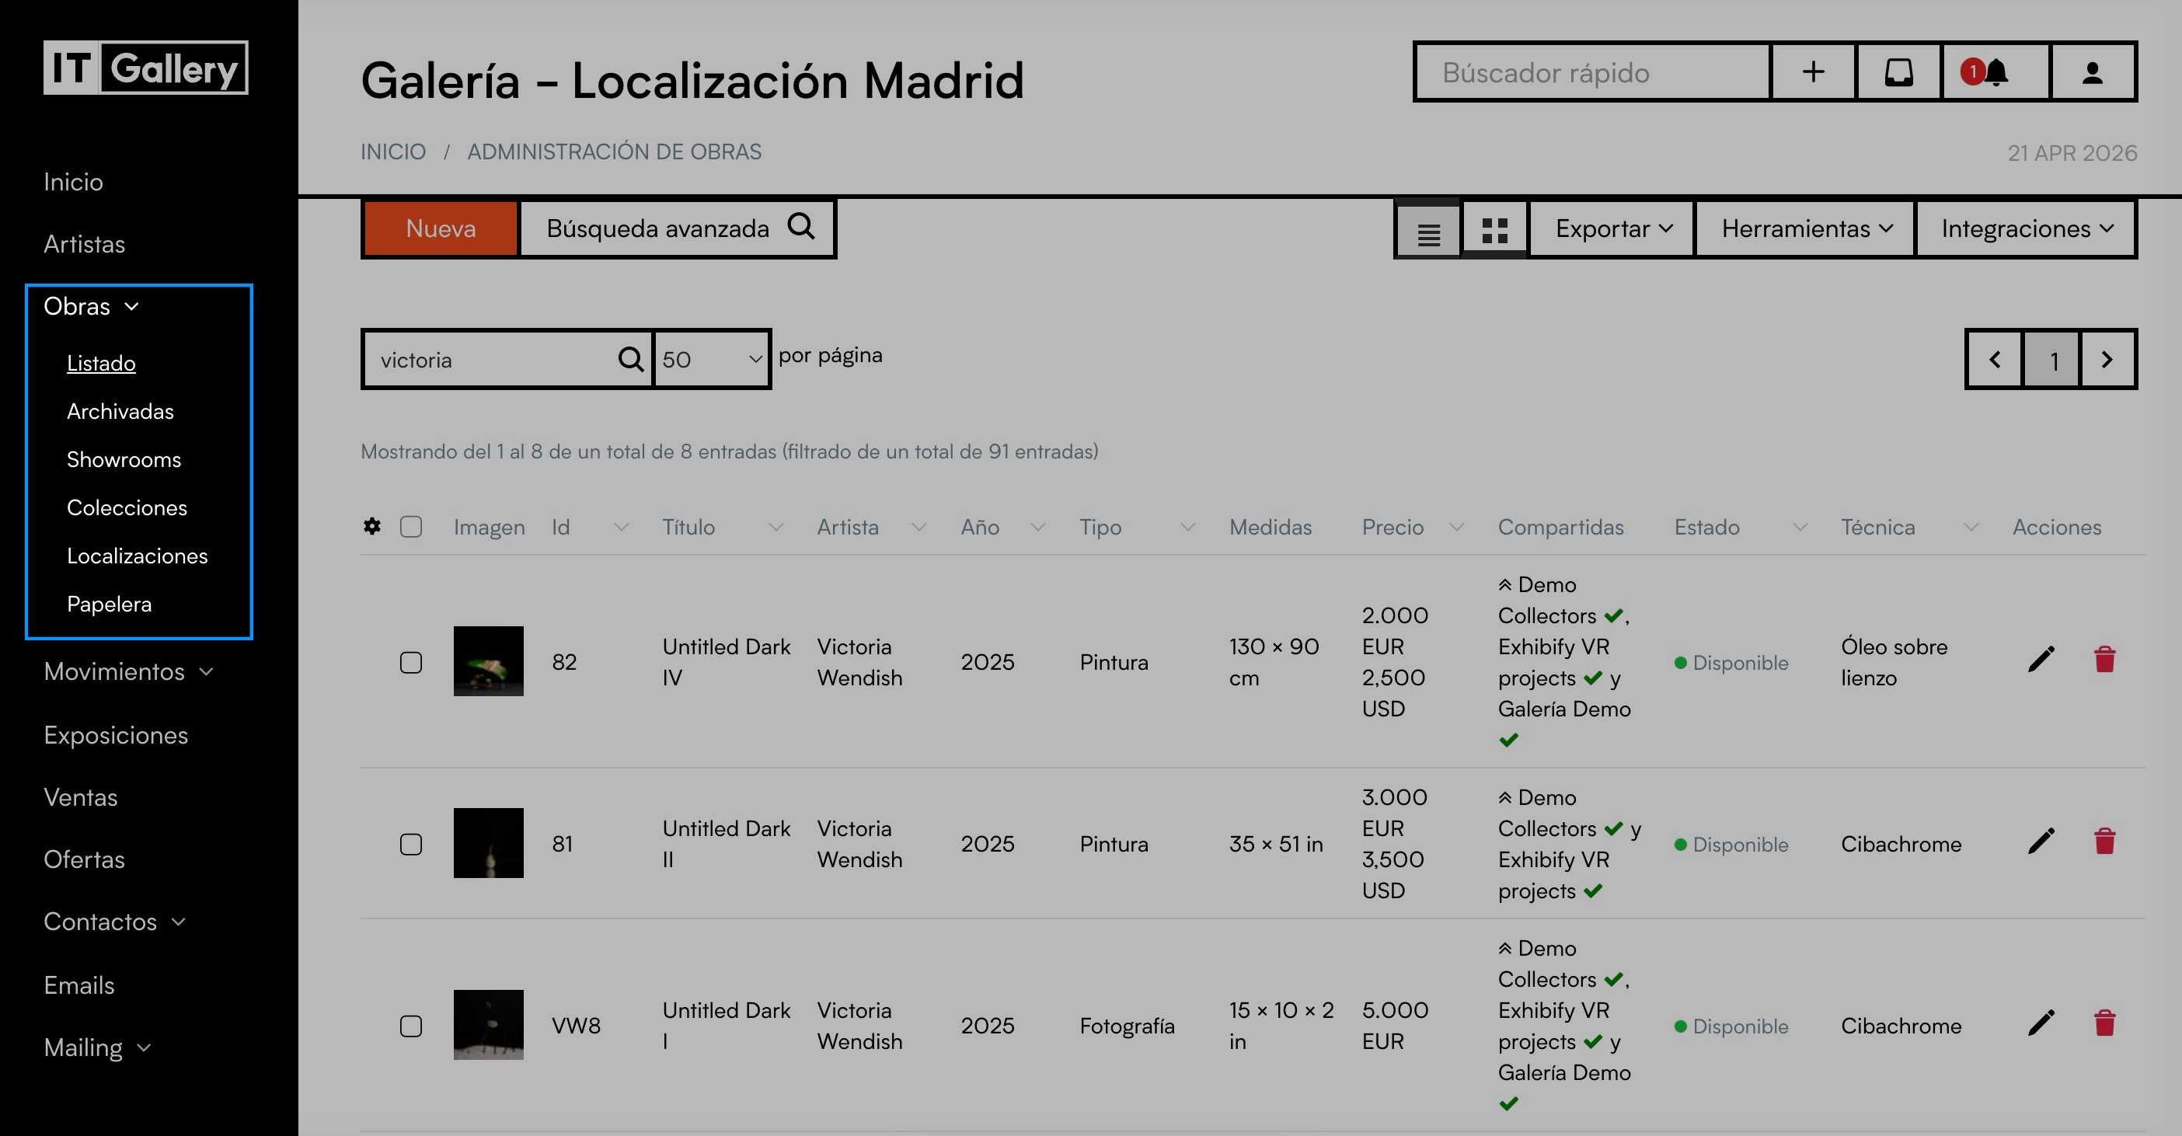Go to Exposiciones in sidebar

point(116,735)
